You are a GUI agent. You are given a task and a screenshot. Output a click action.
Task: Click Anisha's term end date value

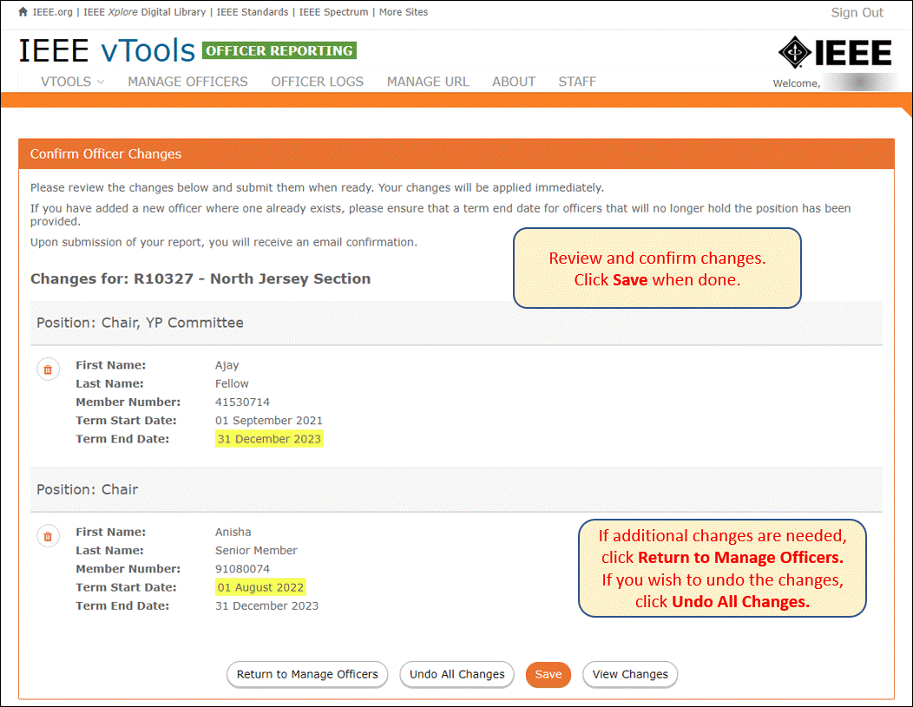[x=266, y=606]
